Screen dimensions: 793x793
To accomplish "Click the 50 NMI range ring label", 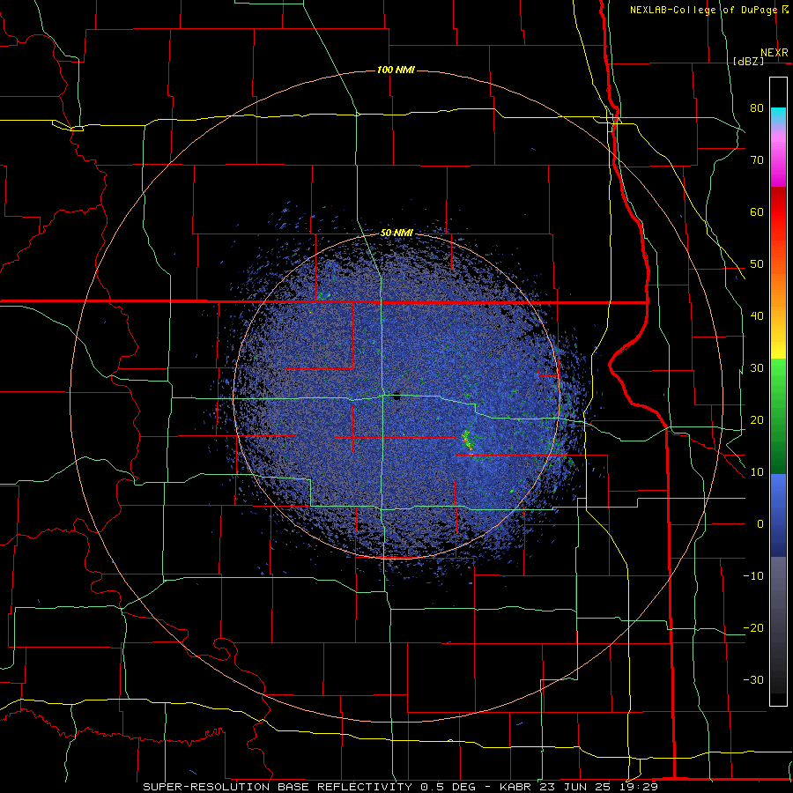I will tap(396, 233).
